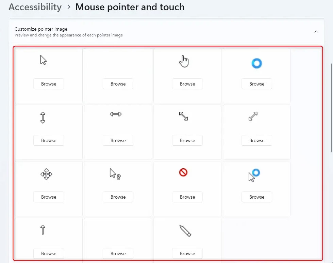Browse to replace the pen pointer

pos(187,253)
